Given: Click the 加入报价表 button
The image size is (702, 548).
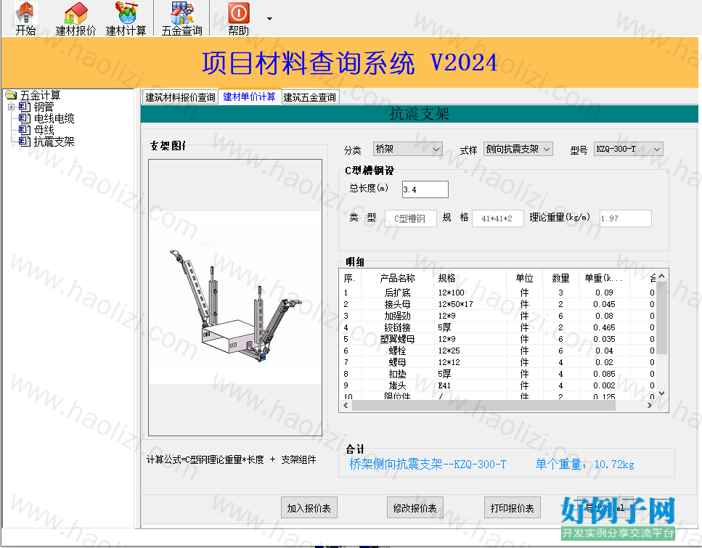Looking at the screenshot, I should click(x=309, y=507).
